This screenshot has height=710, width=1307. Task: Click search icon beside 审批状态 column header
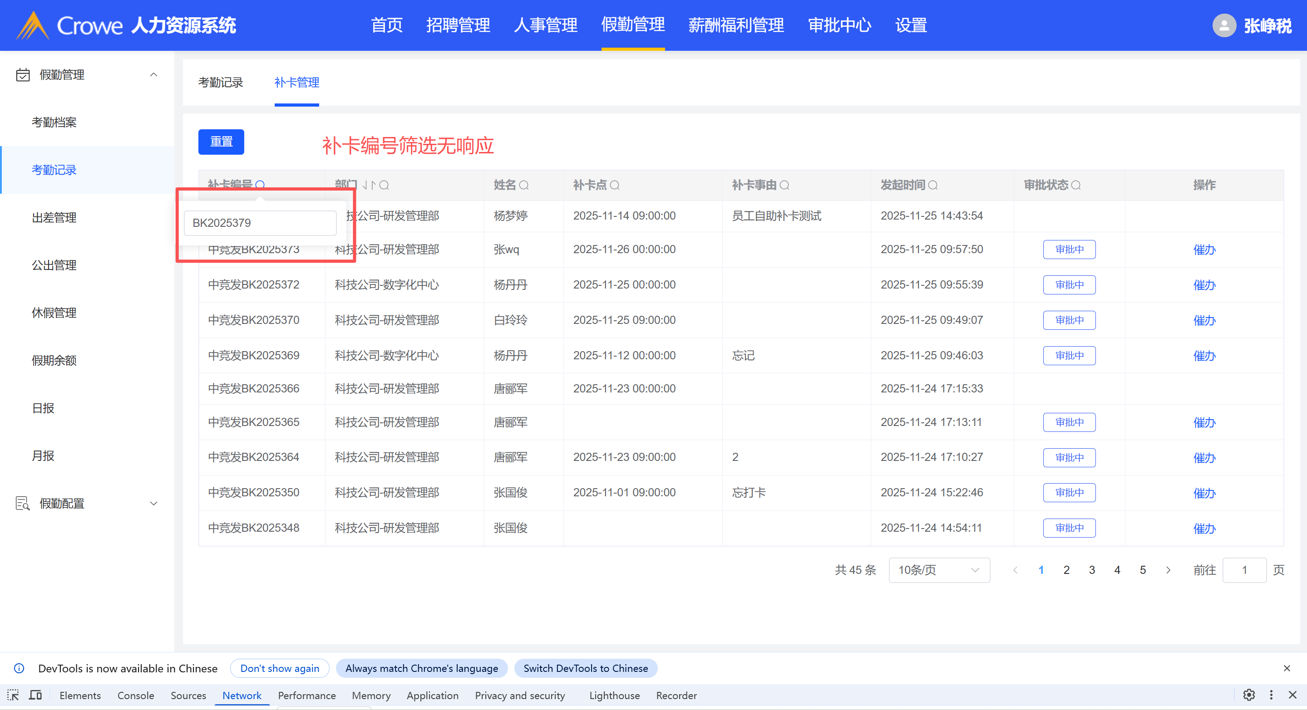(1075, 185)
